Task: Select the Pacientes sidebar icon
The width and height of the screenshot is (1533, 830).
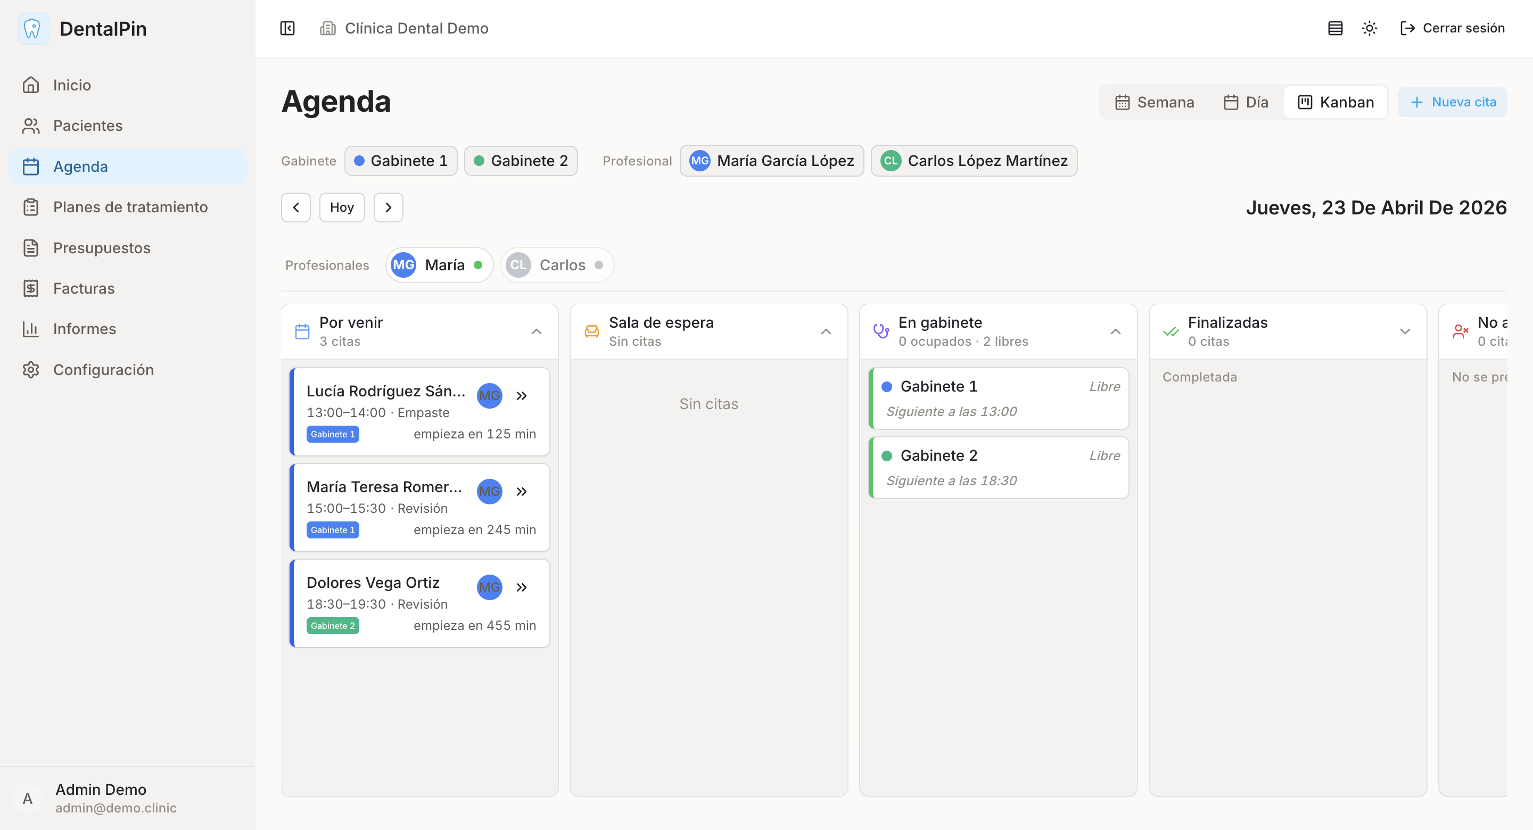Action: pos(31,126)
